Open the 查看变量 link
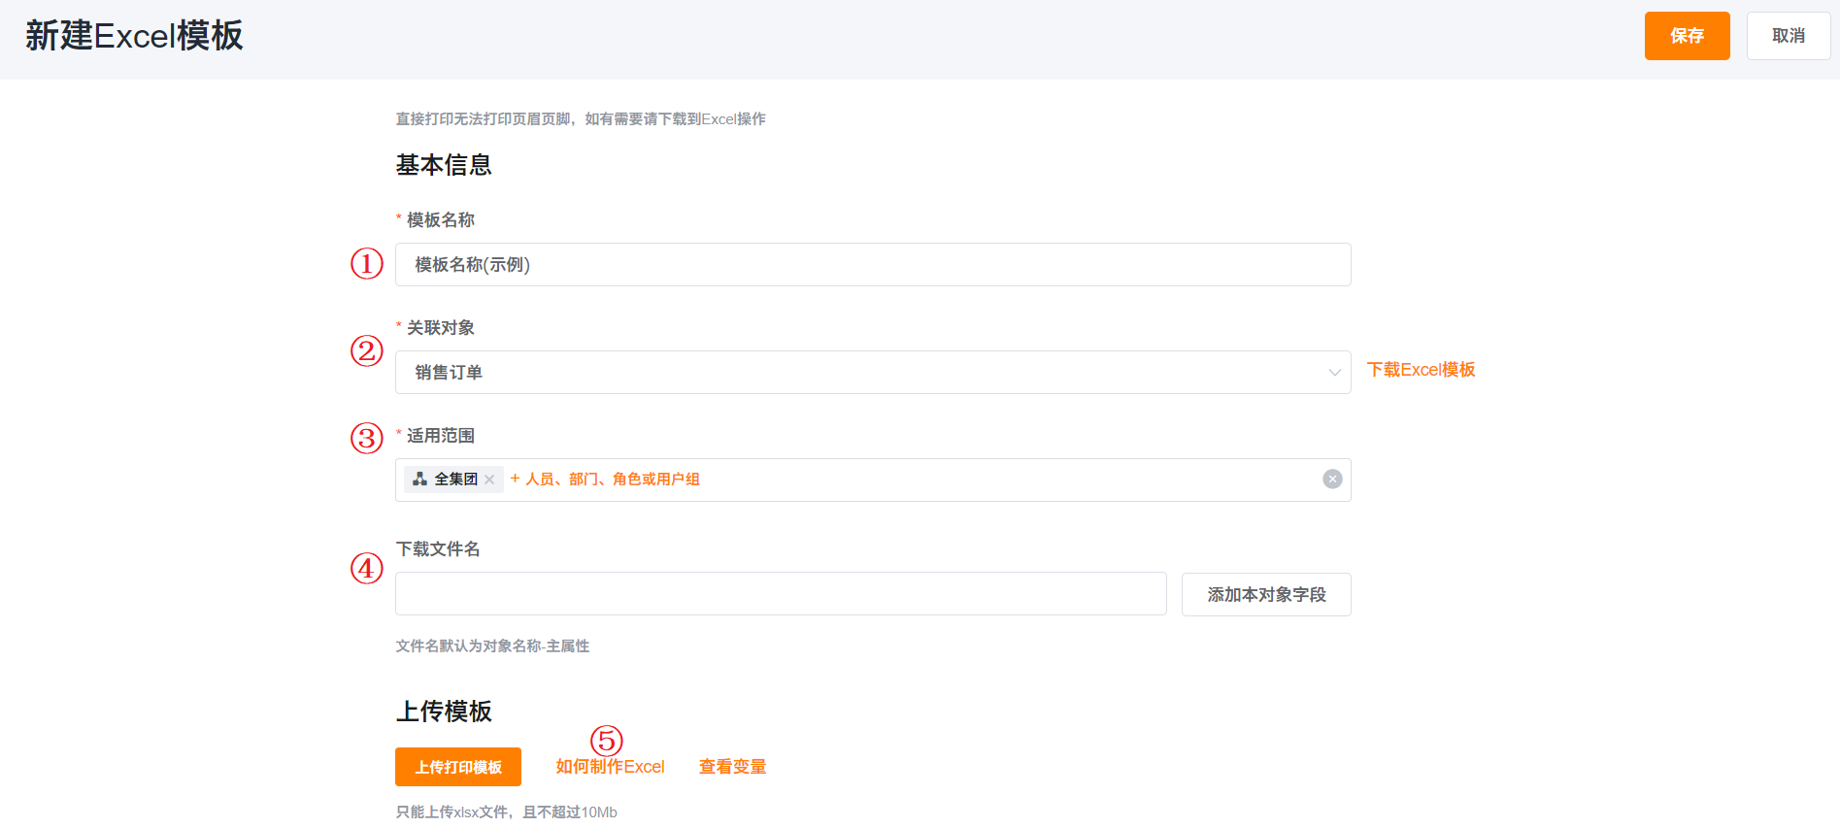This screenshot has width=1840, height=828. (732, 767)
